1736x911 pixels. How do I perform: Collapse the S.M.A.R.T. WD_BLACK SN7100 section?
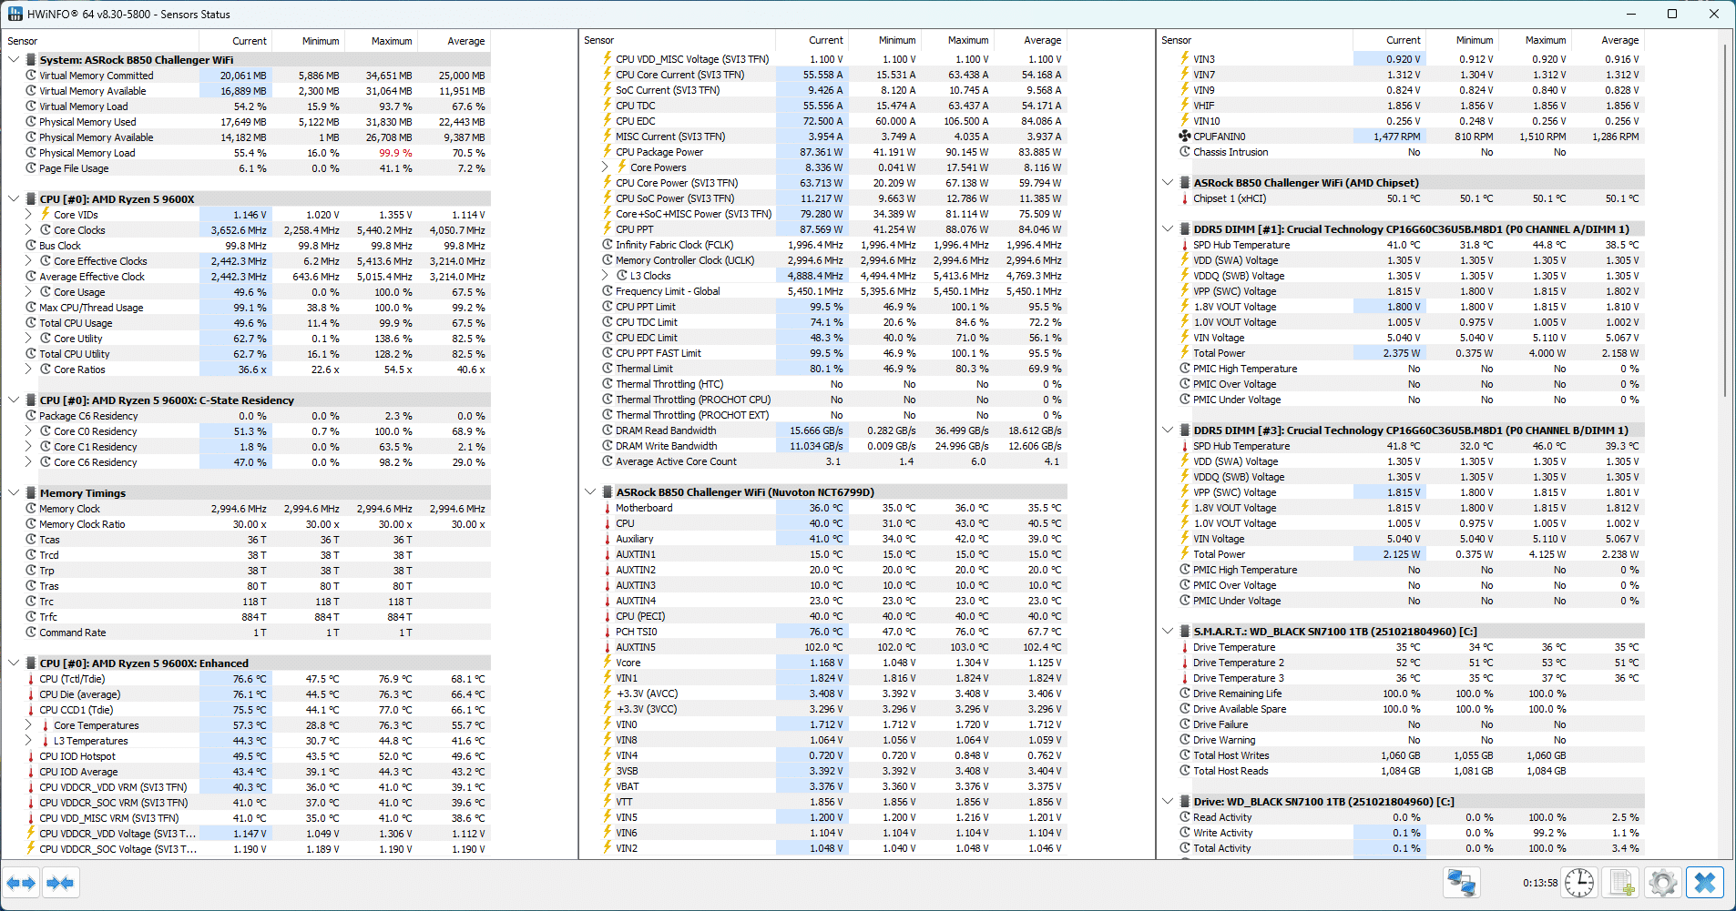[x=1168, y=632]
